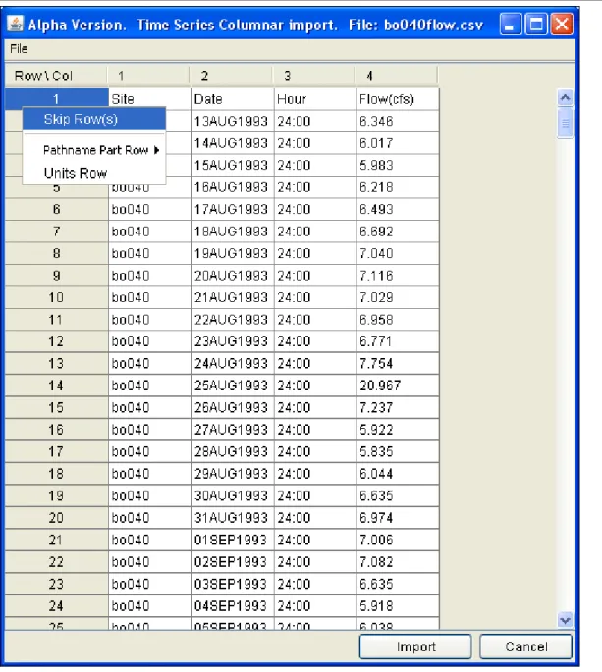Click the 24:00 hour cell in row 8
This screenshot has height=672, width=602.
(315, 253)
